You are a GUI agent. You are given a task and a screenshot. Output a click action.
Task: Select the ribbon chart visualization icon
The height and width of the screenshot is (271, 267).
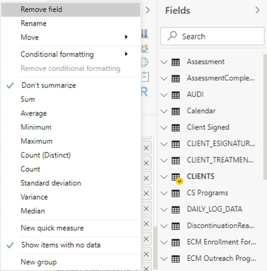145,49
